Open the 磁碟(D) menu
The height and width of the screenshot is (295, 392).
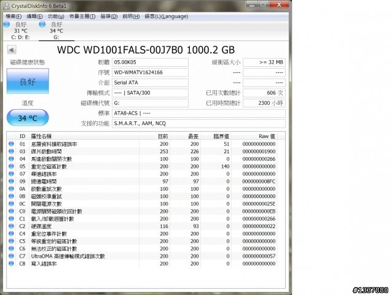[x=109, y=17]
